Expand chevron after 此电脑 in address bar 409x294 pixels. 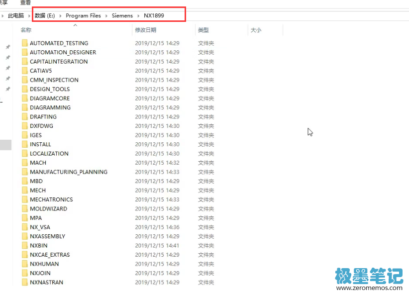click(29, 15)
